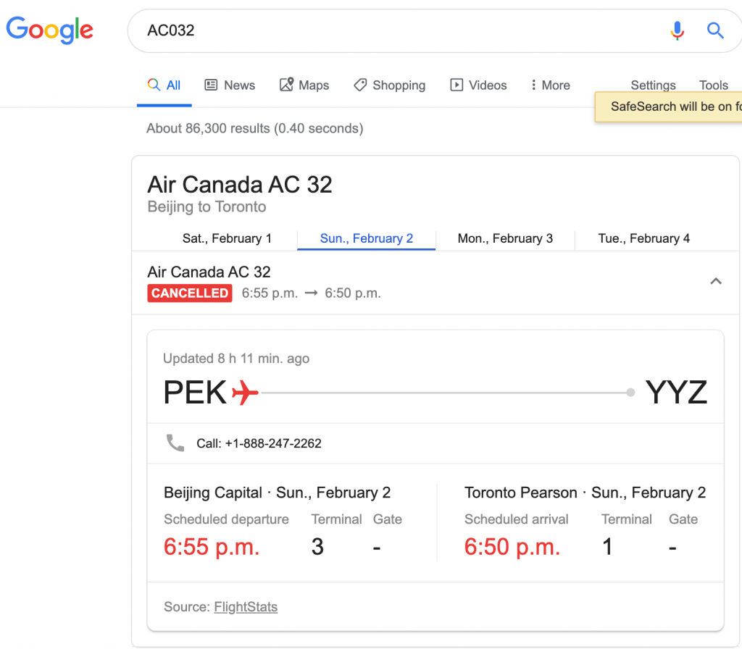The width and height of the screenshot is (742, 649).
Task: Click the Maps tab icon
Action: [x=286, y=85]
